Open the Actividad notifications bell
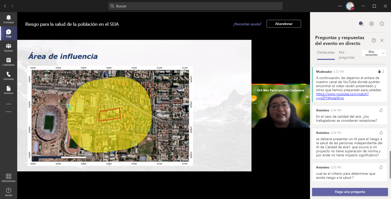 [9, 19]
